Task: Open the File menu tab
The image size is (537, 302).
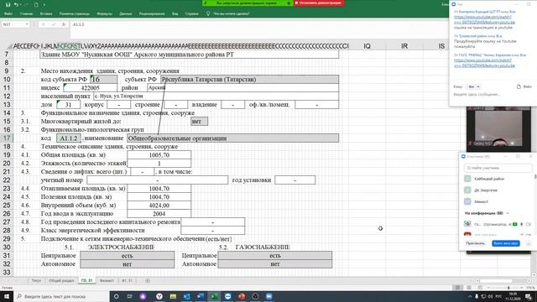Action: click(8, 13)
